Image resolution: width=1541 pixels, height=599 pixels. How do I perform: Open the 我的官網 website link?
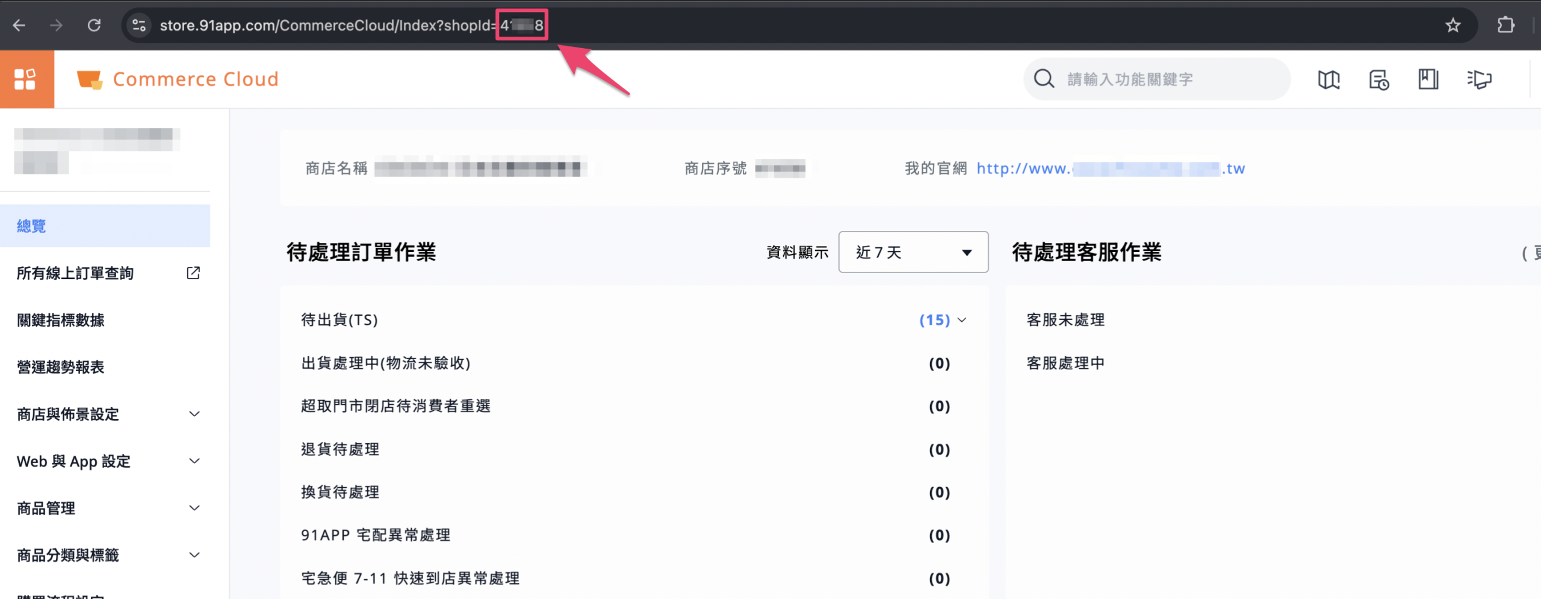point(1110,168)
